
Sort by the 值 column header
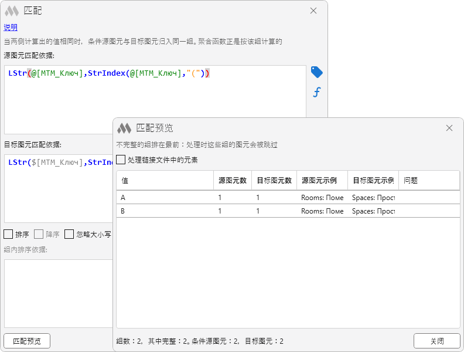165,180
